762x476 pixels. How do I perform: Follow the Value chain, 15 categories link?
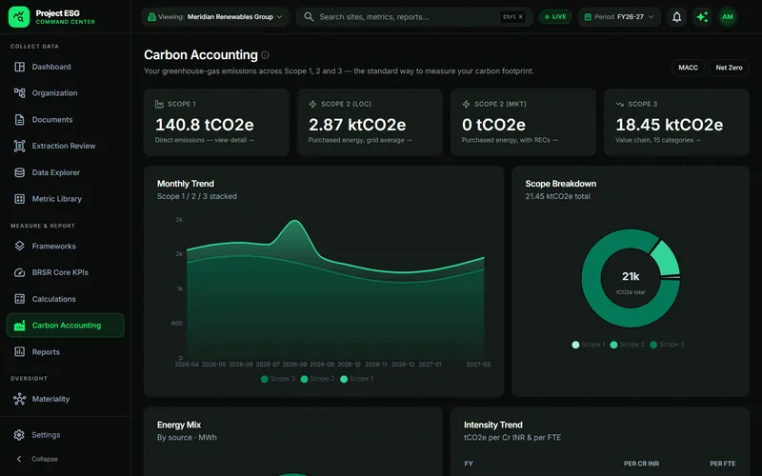pos(658,140)
